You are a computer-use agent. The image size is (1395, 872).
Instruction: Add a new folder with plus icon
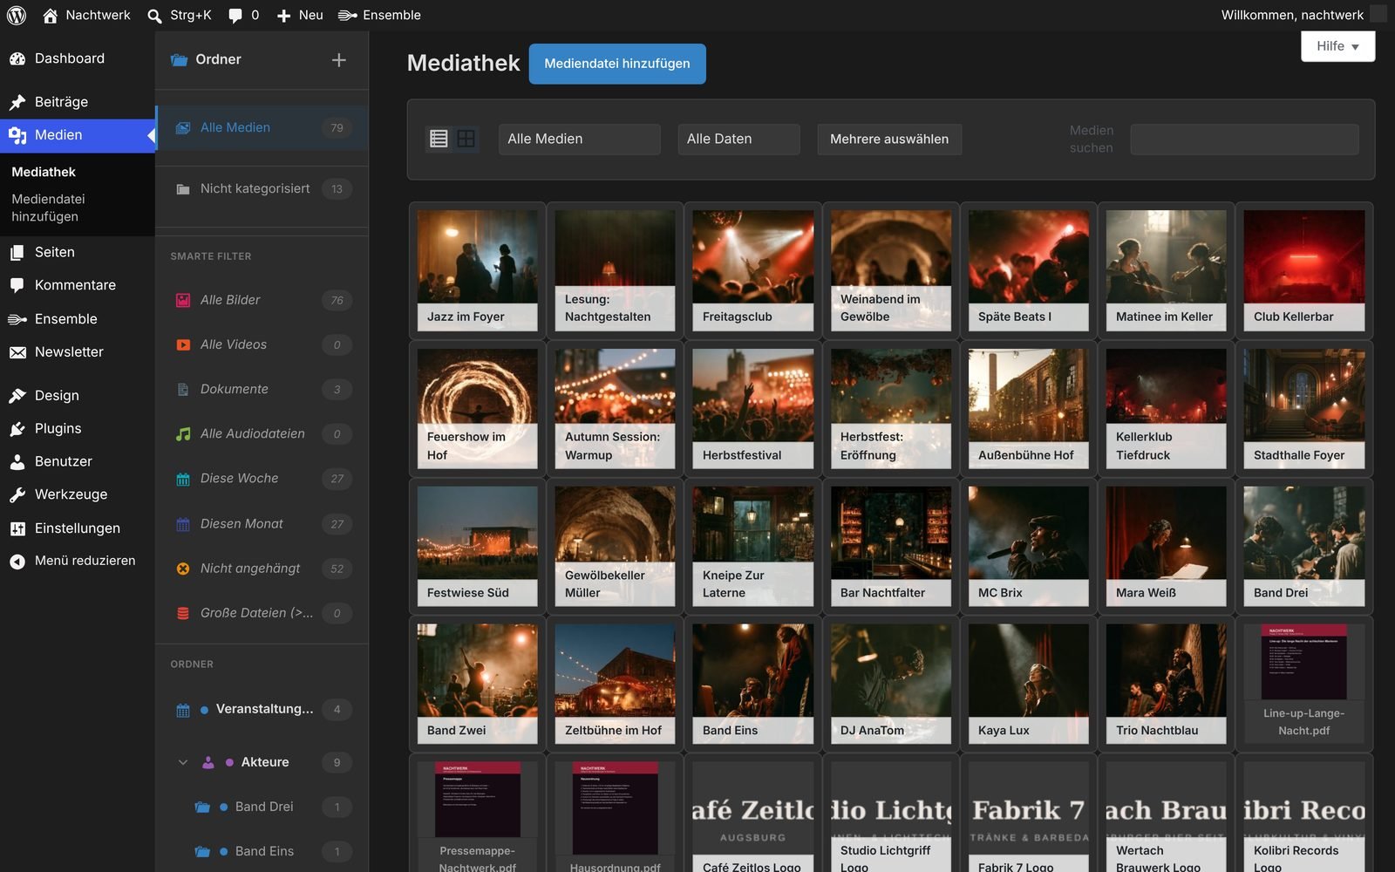tap(339, 59)
